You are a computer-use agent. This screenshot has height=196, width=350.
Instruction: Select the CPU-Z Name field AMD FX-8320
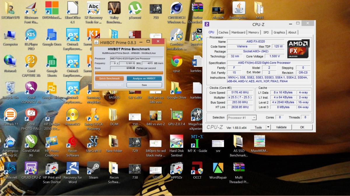click(256, 42)
